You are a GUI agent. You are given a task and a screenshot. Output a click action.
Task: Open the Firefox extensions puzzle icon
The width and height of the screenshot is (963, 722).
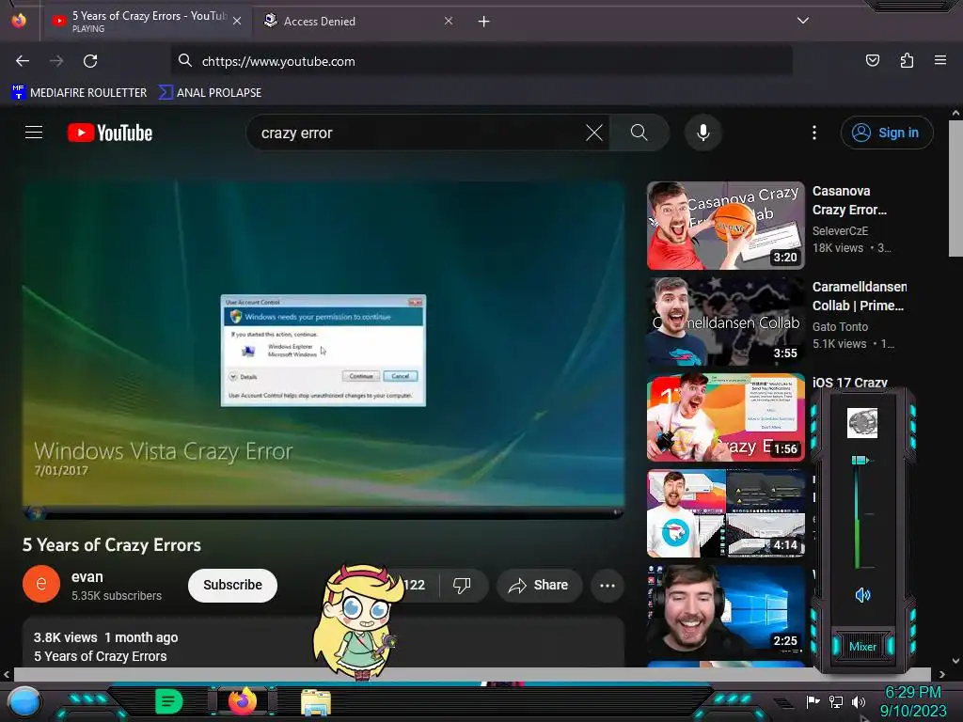point(907,60)
